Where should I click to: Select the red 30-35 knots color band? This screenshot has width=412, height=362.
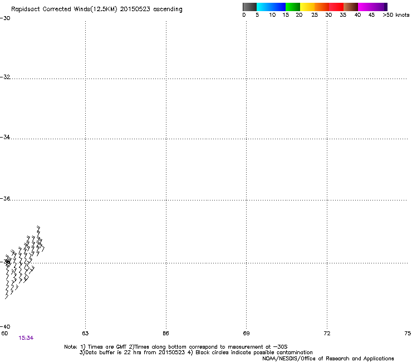(336, 7)
